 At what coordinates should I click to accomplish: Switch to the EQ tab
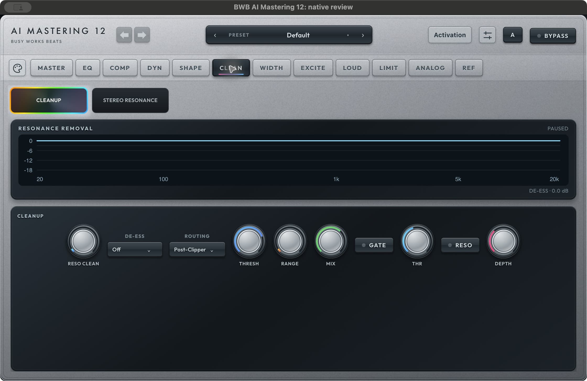coord(88,68)
